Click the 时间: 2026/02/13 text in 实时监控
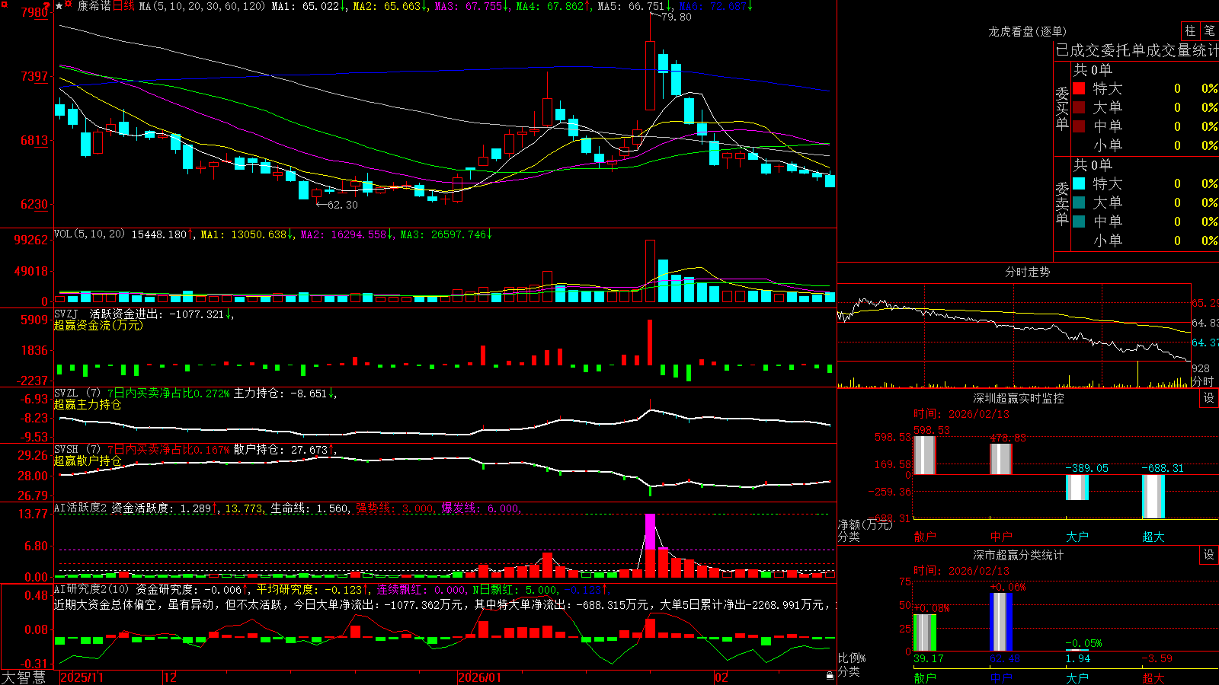Image resolution: width=1219 pixels, height=685 pixels. pyautogui.click(x=961, y=414)
